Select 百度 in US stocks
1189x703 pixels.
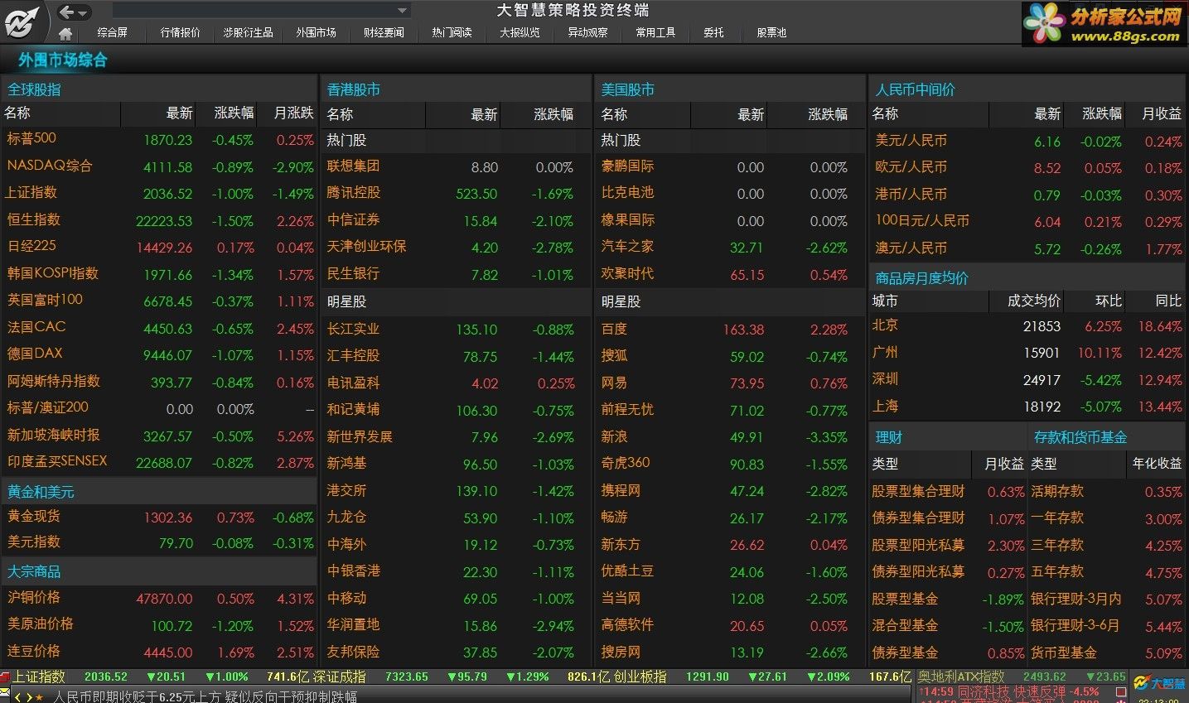click(730, 329)
